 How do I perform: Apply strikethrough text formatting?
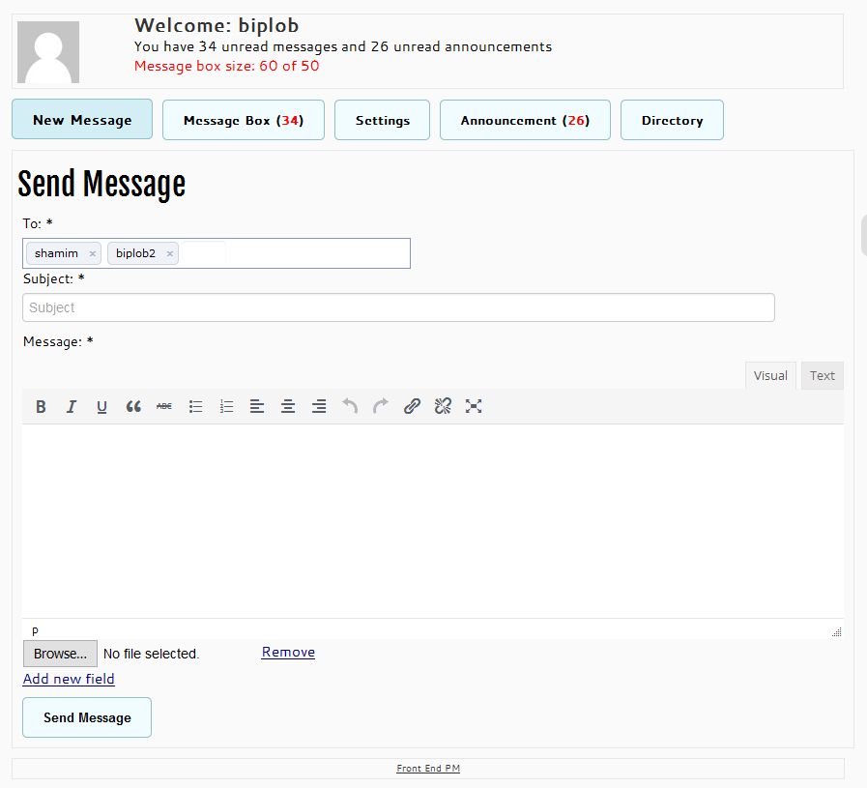click(x=164, y=407)
